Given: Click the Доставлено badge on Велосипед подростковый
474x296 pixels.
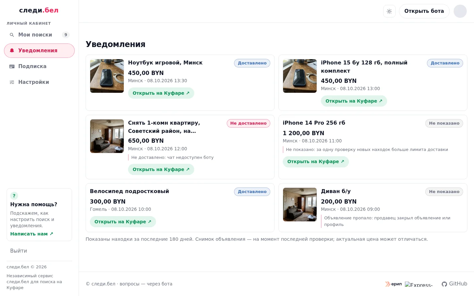Looking at the screenshot, I should pos(252,192).
